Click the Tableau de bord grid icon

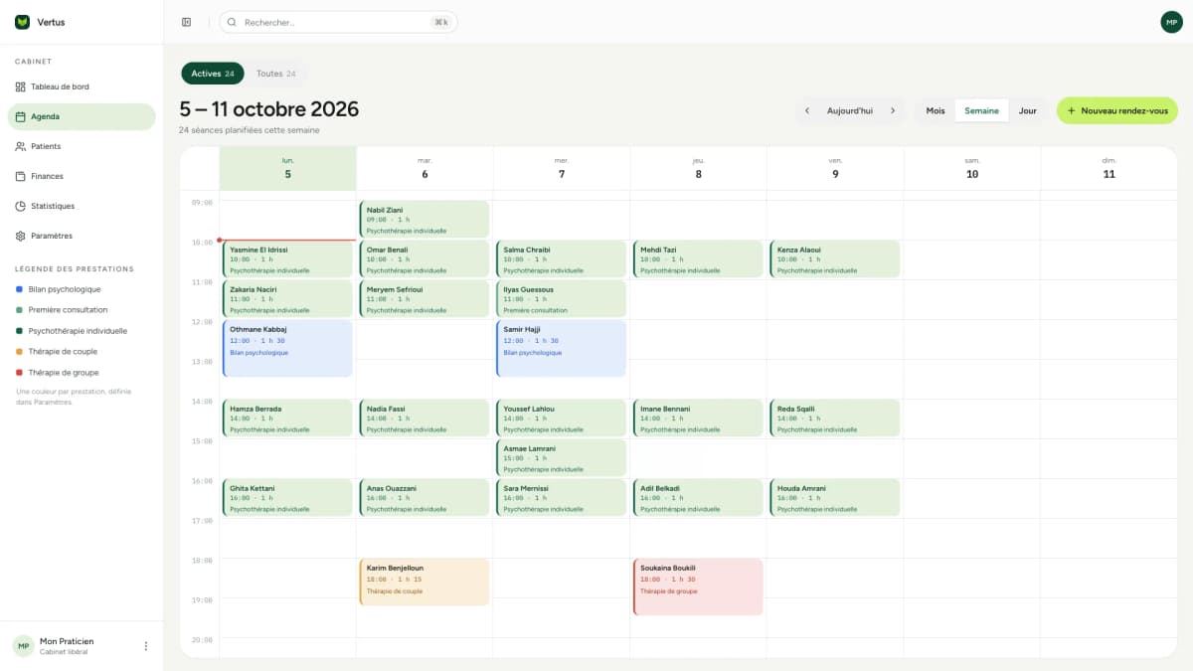pos(21,86)
